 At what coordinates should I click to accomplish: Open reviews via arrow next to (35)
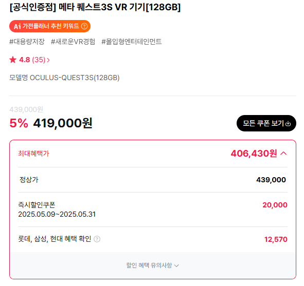[x=48, y=60]
